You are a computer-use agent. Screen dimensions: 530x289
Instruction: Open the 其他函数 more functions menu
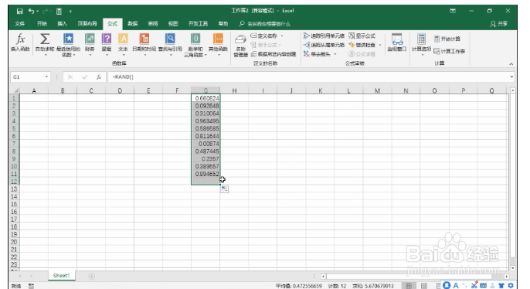tap(218, 44)
